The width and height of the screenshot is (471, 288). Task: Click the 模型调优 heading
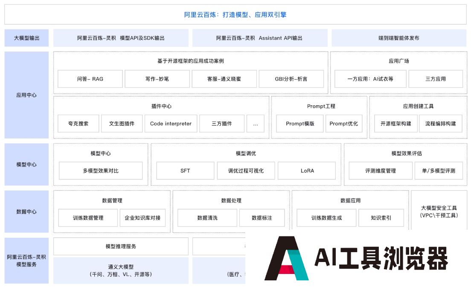pyautogui.click(x=246, y=153)
